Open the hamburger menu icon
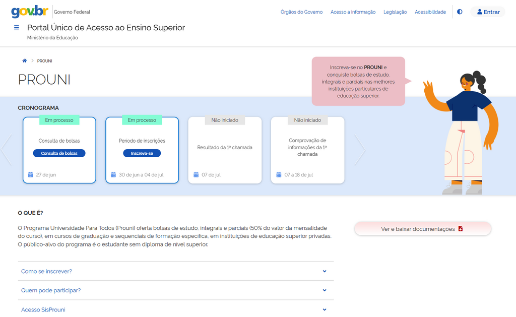Image resolution: width=516 pixels, height=317 pixels. (x=17, y=28)
